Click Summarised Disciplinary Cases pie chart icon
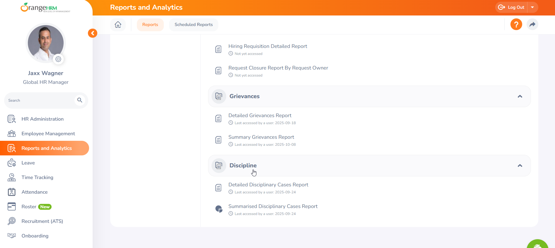 (219, 209)
